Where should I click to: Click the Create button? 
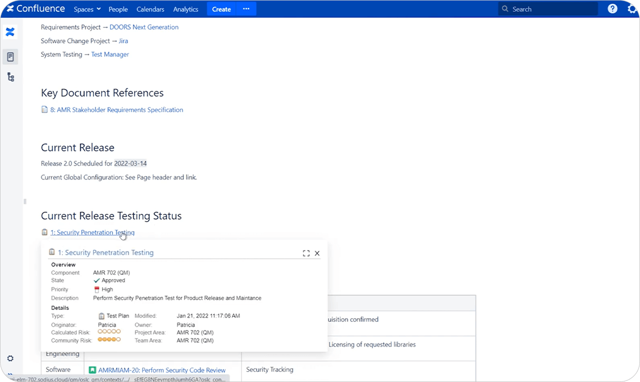click(x=221, y=9)
